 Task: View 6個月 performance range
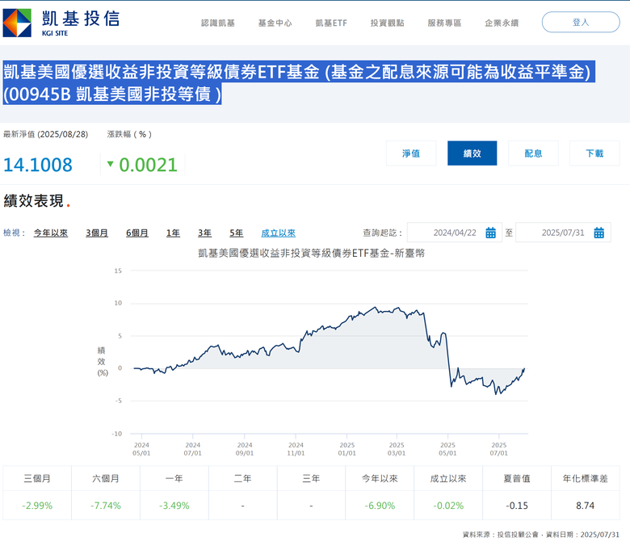(x=137, y=233)
